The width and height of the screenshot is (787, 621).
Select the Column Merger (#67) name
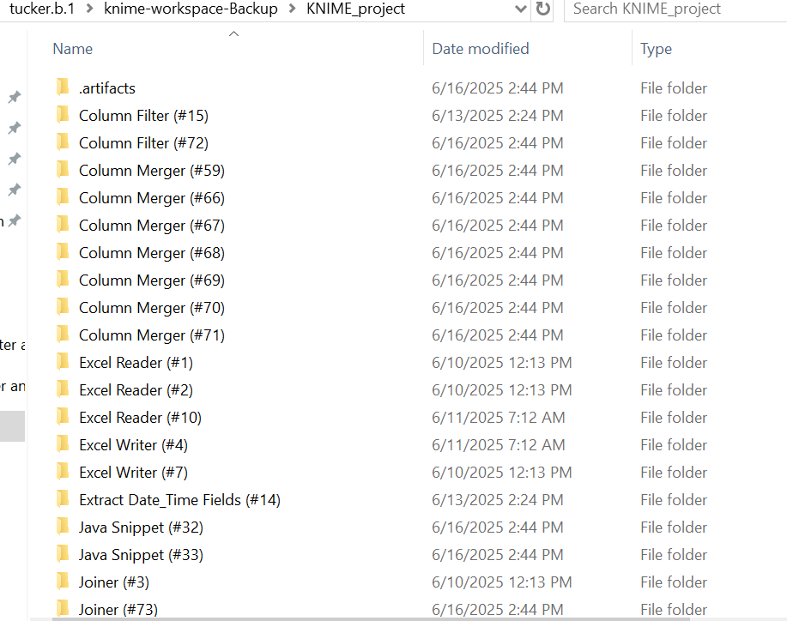152,226
